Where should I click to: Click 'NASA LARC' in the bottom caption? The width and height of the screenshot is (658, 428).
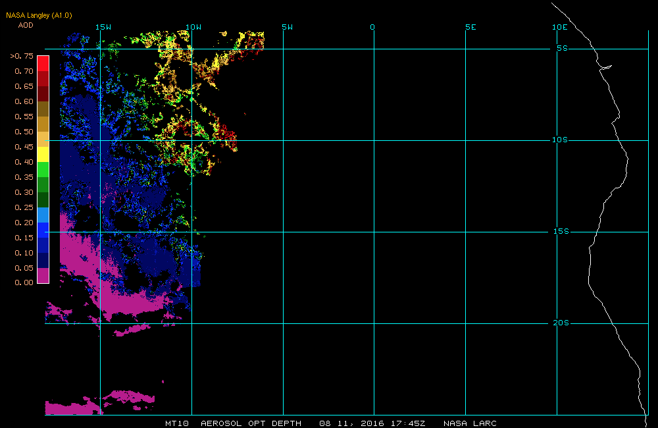(470, 423)
